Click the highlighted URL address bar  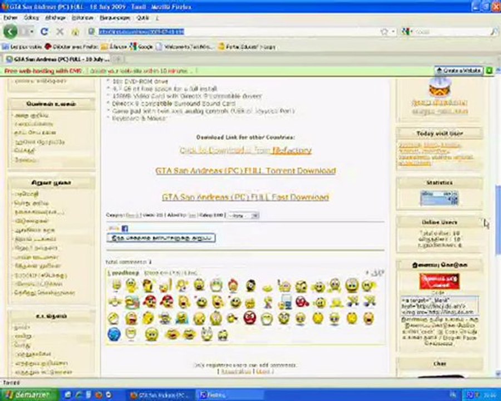tap(237, 32)
